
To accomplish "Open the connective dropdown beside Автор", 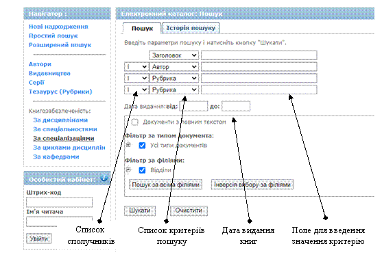I will (136, 67).
